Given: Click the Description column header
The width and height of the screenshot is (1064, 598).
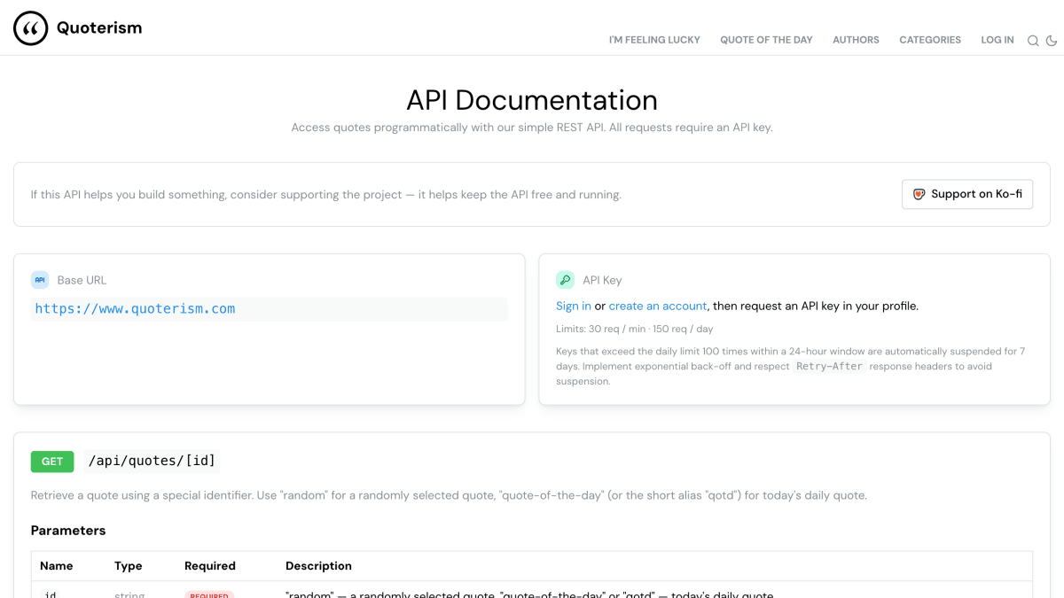Looking at the screenshot, I should pyautogui.click(x=318, y=566).
